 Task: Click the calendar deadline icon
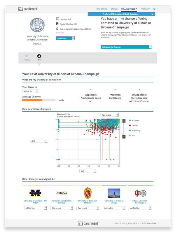coord(57,19)
